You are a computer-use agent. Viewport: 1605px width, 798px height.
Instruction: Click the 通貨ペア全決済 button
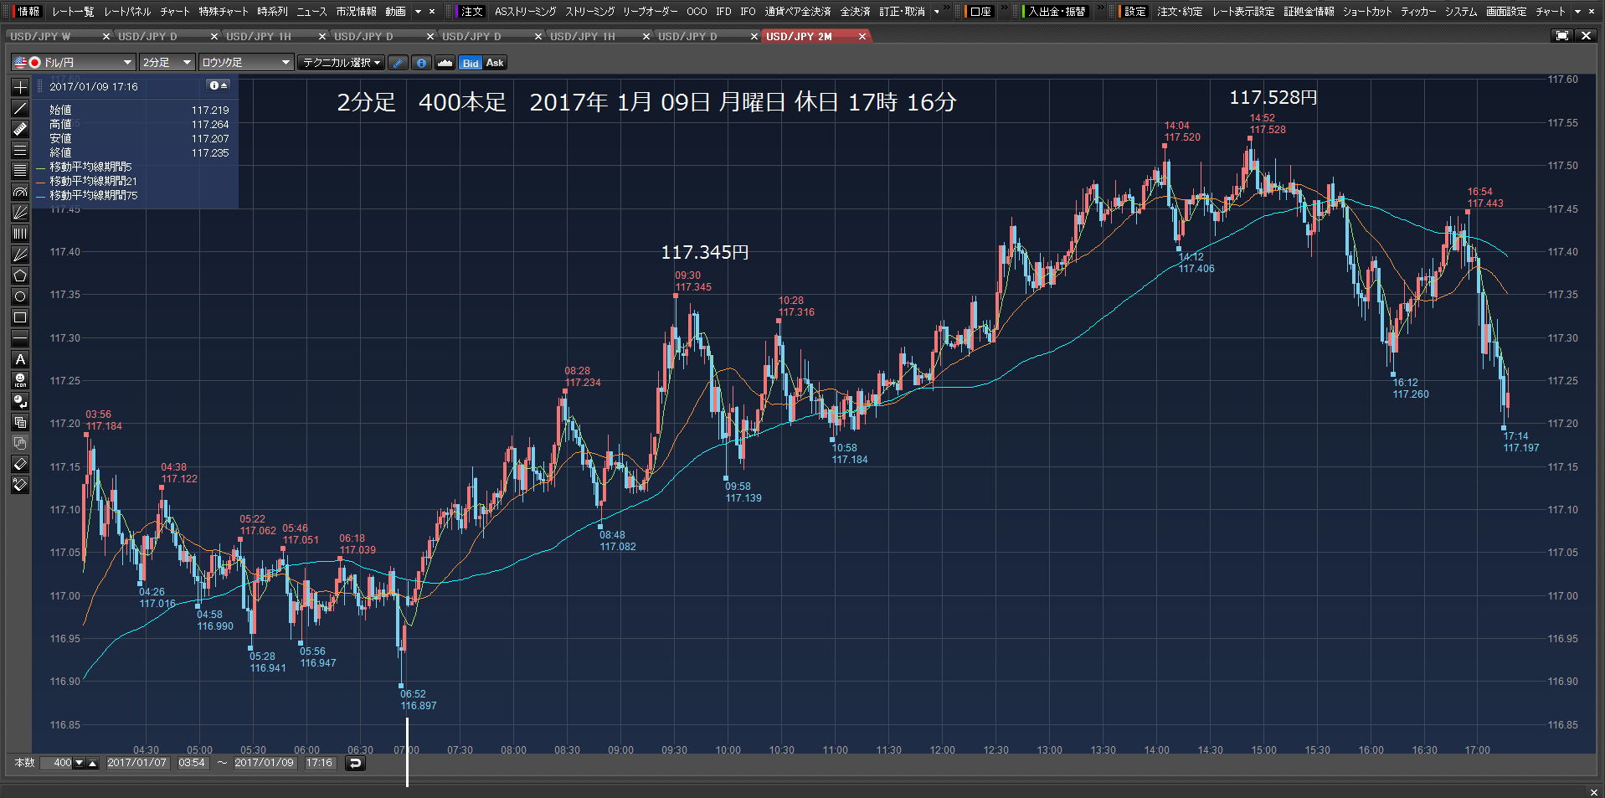797,12
